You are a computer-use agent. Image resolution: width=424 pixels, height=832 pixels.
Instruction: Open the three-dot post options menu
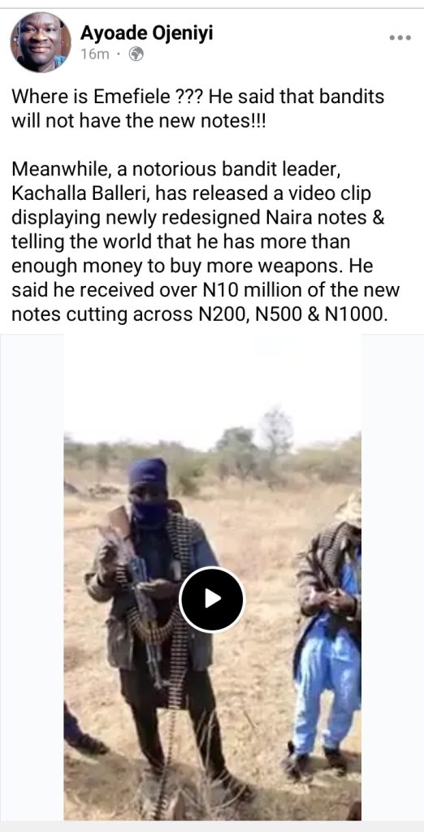[x=400, y=37]
